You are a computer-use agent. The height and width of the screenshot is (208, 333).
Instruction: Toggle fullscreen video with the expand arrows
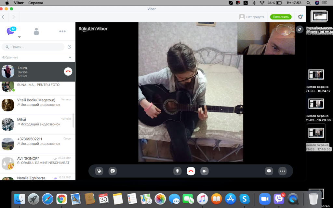[300, 29]
